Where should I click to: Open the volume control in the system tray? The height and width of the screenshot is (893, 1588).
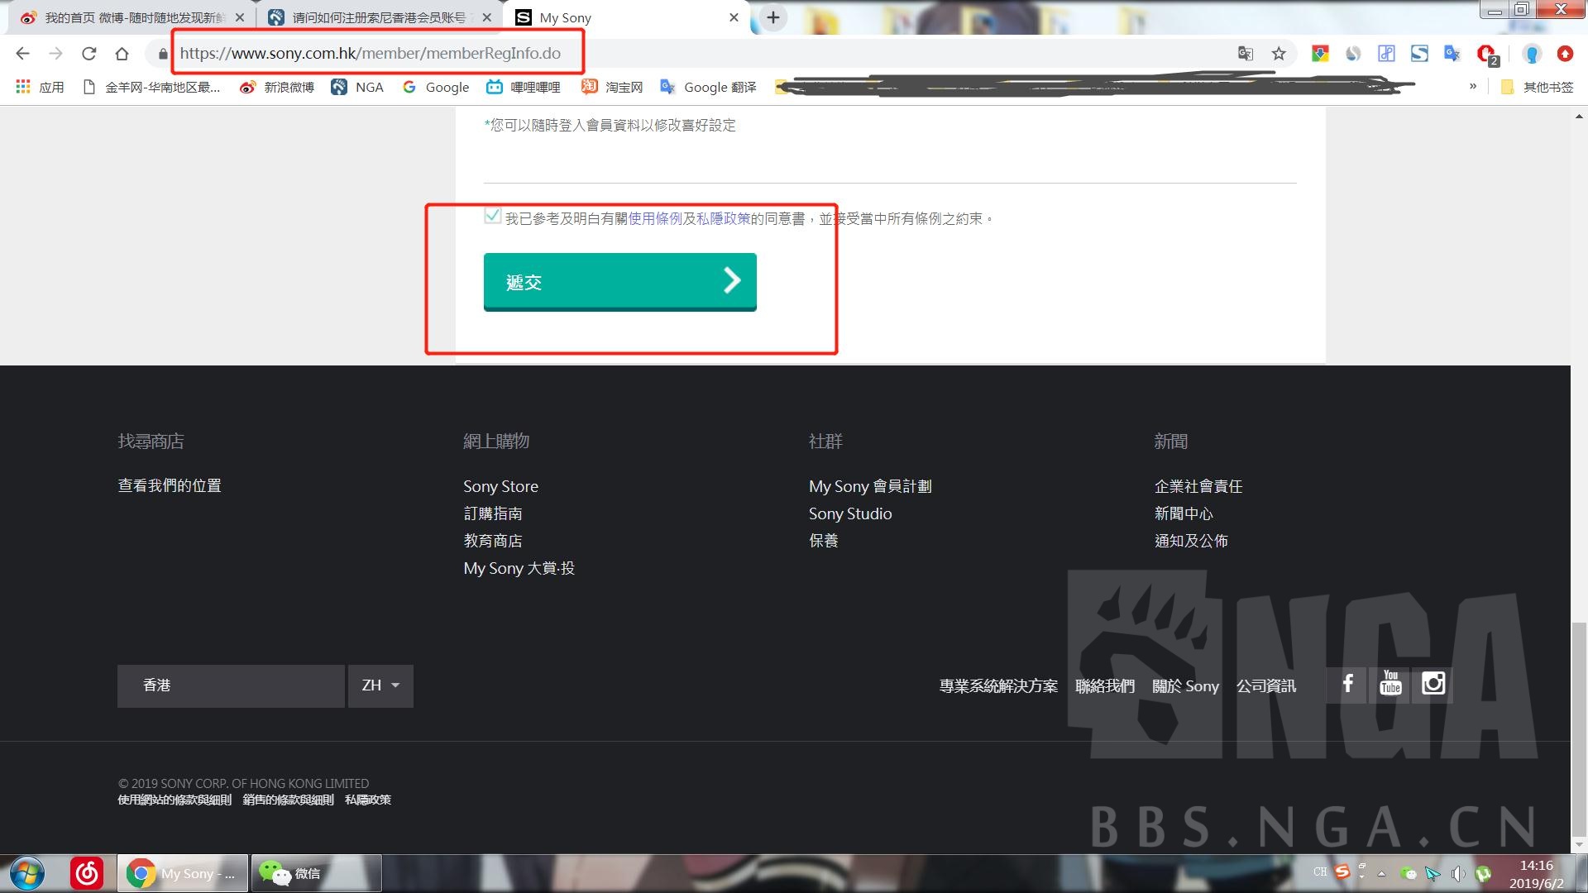(1457, 873)
